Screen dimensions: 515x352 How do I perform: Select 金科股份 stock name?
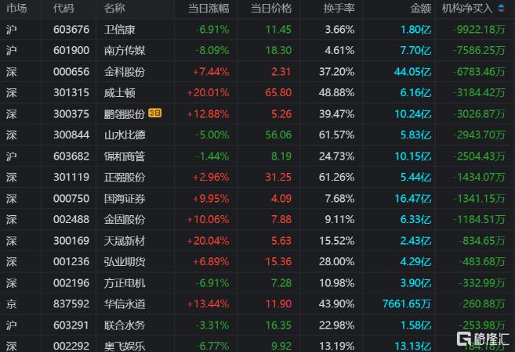125,72
